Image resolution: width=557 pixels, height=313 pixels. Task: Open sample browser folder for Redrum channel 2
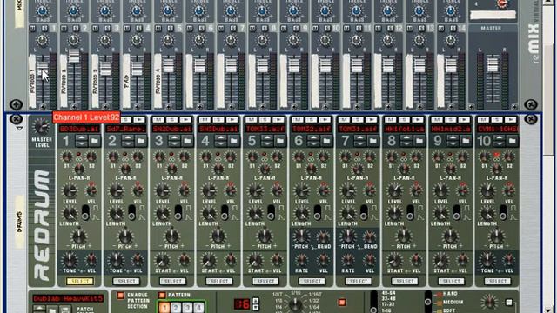[141, 141]
